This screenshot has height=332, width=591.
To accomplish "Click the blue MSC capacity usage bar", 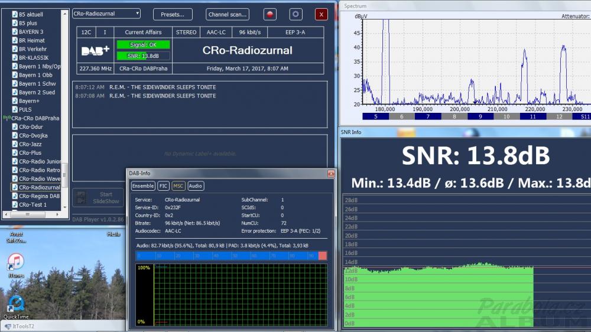I will pyautogui.click(x=231, y=256).
